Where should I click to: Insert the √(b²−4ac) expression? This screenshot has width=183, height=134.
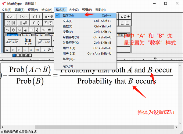44,42
